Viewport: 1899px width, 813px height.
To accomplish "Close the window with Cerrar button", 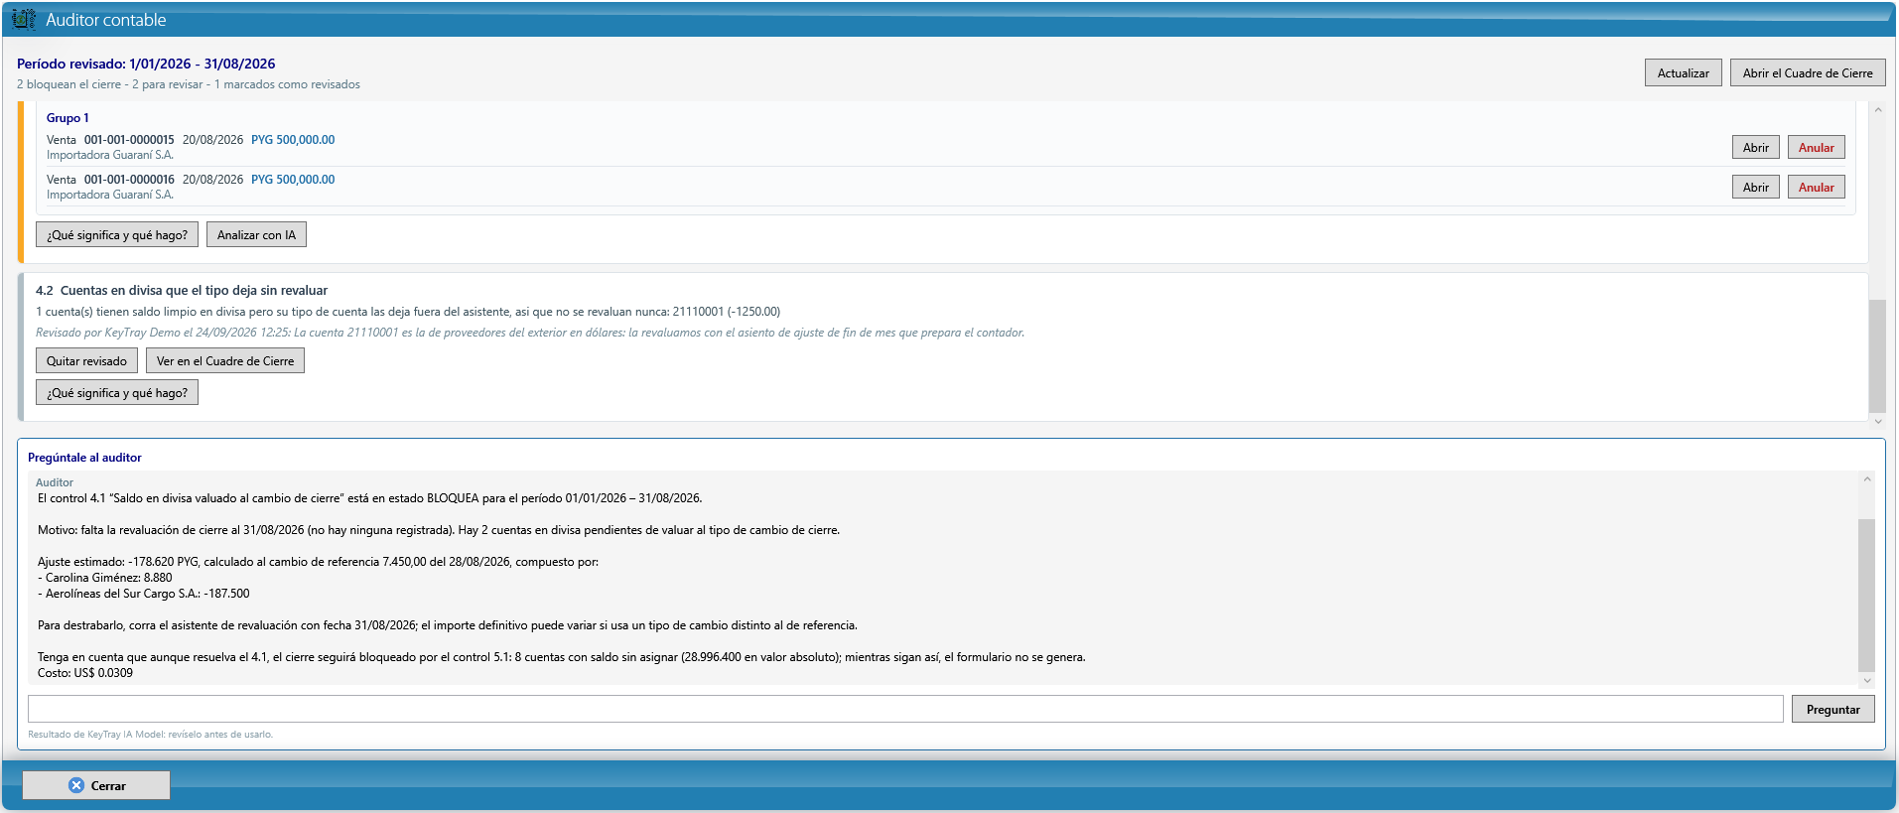I will 96,785.
